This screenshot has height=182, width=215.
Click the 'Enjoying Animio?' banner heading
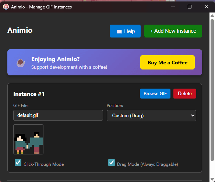pos(55,59)
